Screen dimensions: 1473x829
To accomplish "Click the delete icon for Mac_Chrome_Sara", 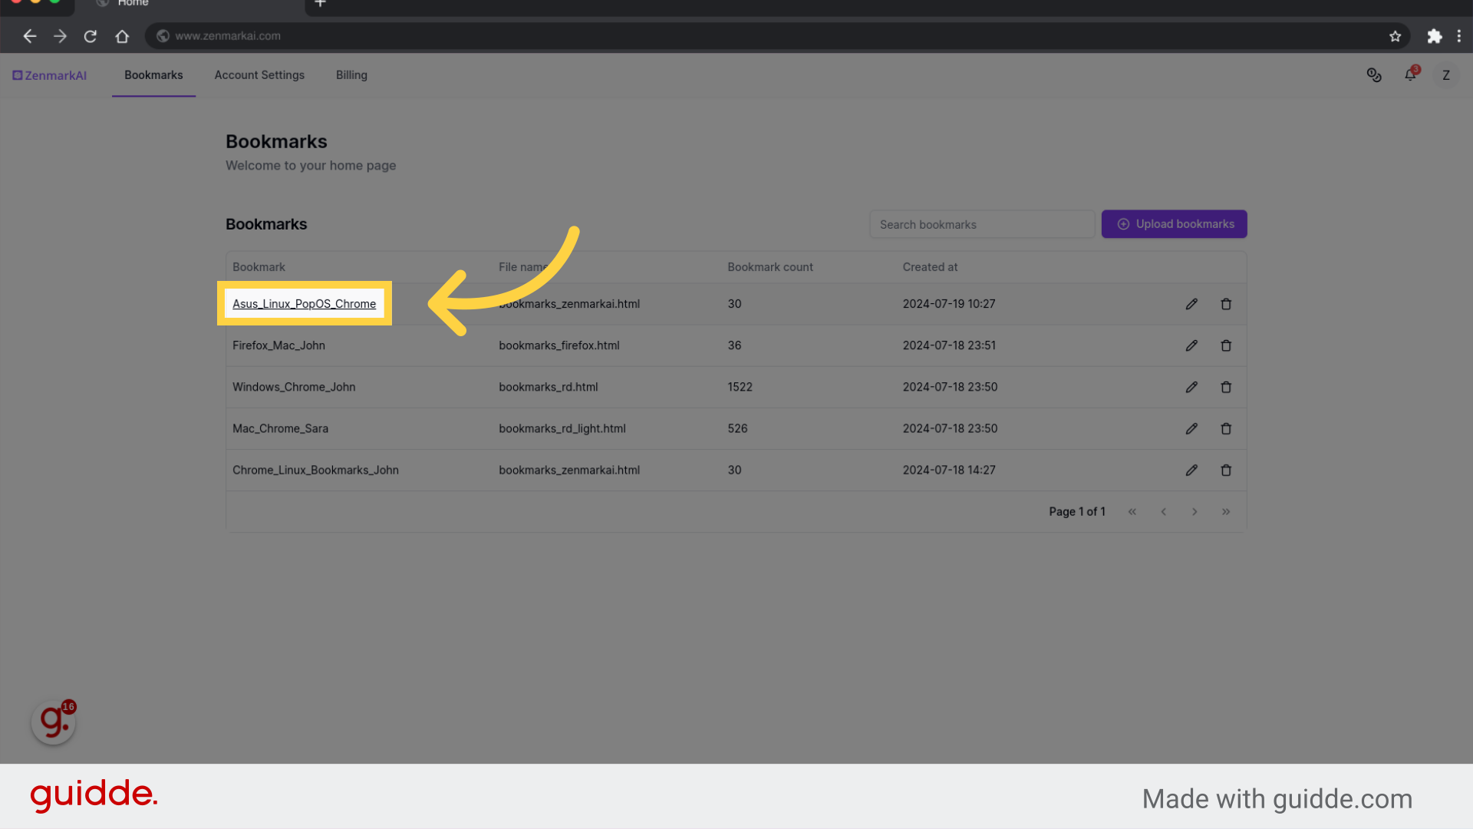I will tap(1226, 428).
